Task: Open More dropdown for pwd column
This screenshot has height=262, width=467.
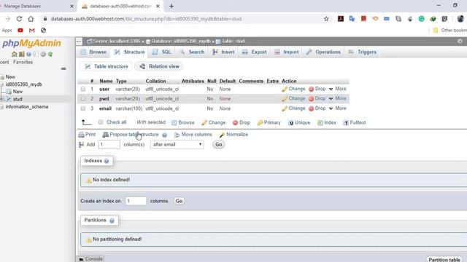Action: click(x=337, y=98)
